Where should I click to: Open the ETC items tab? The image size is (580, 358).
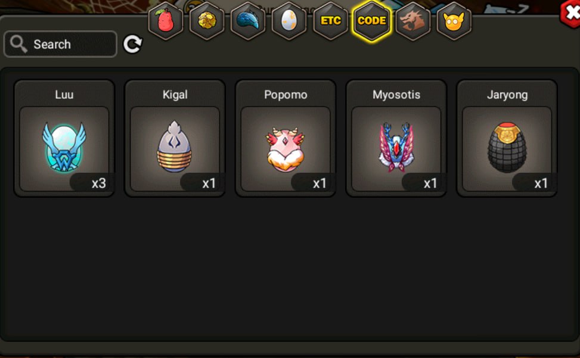(330, 21)
